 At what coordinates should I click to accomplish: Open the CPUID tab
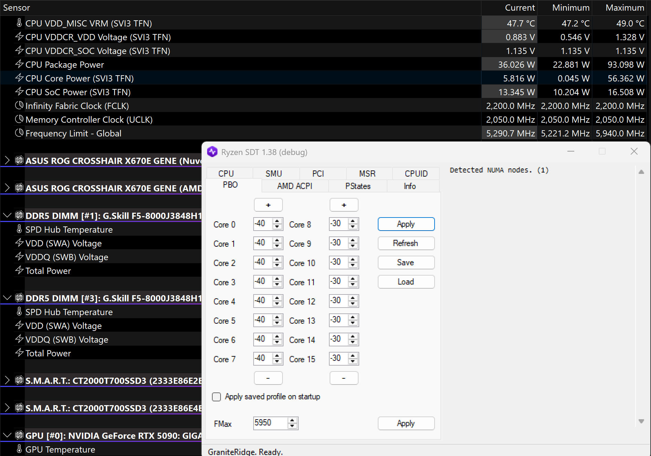tap(416, 174)
